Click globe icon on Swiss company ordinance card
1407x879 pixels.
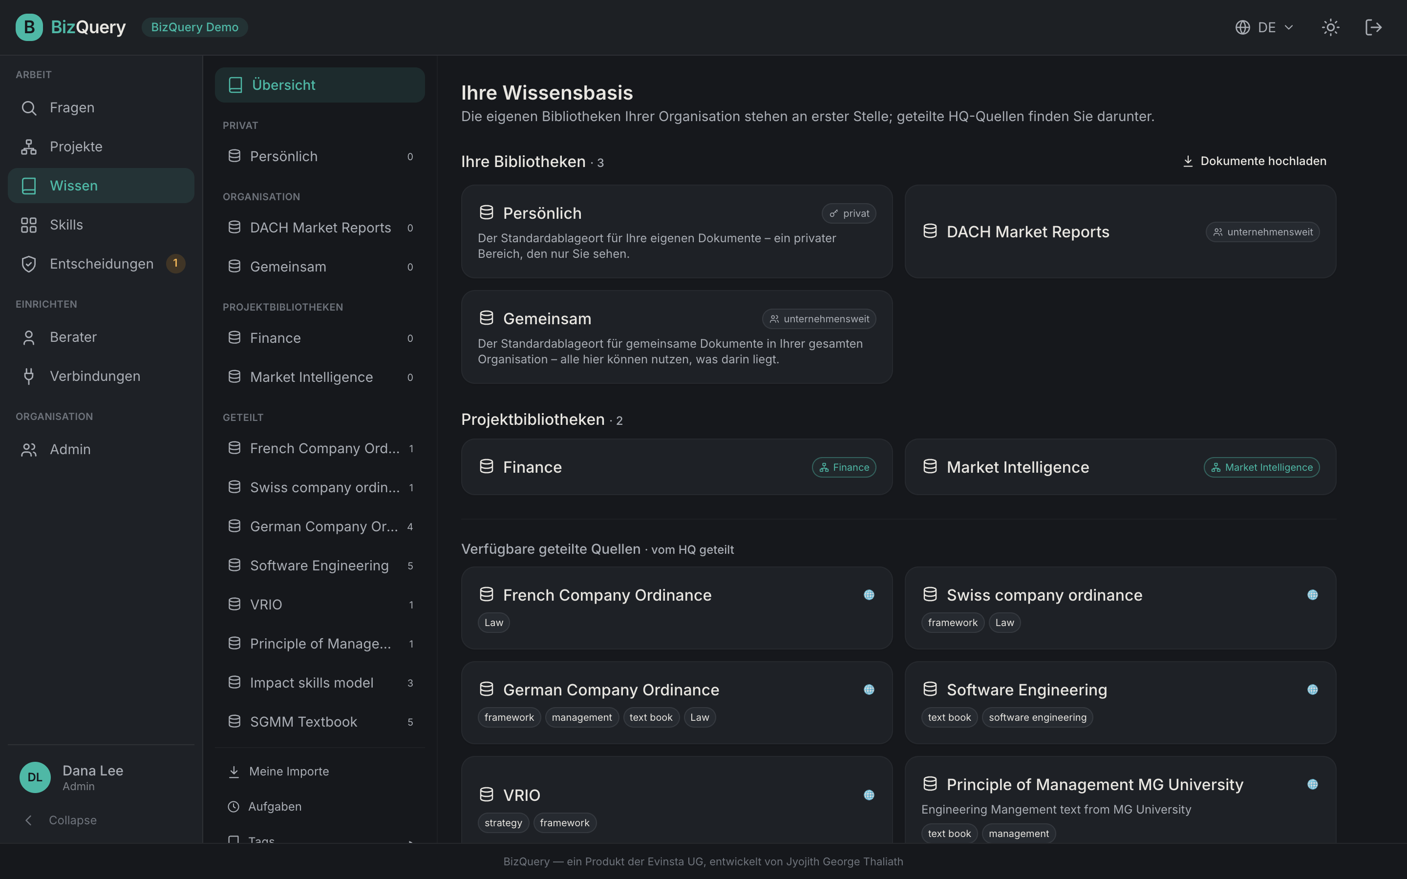1312,595
